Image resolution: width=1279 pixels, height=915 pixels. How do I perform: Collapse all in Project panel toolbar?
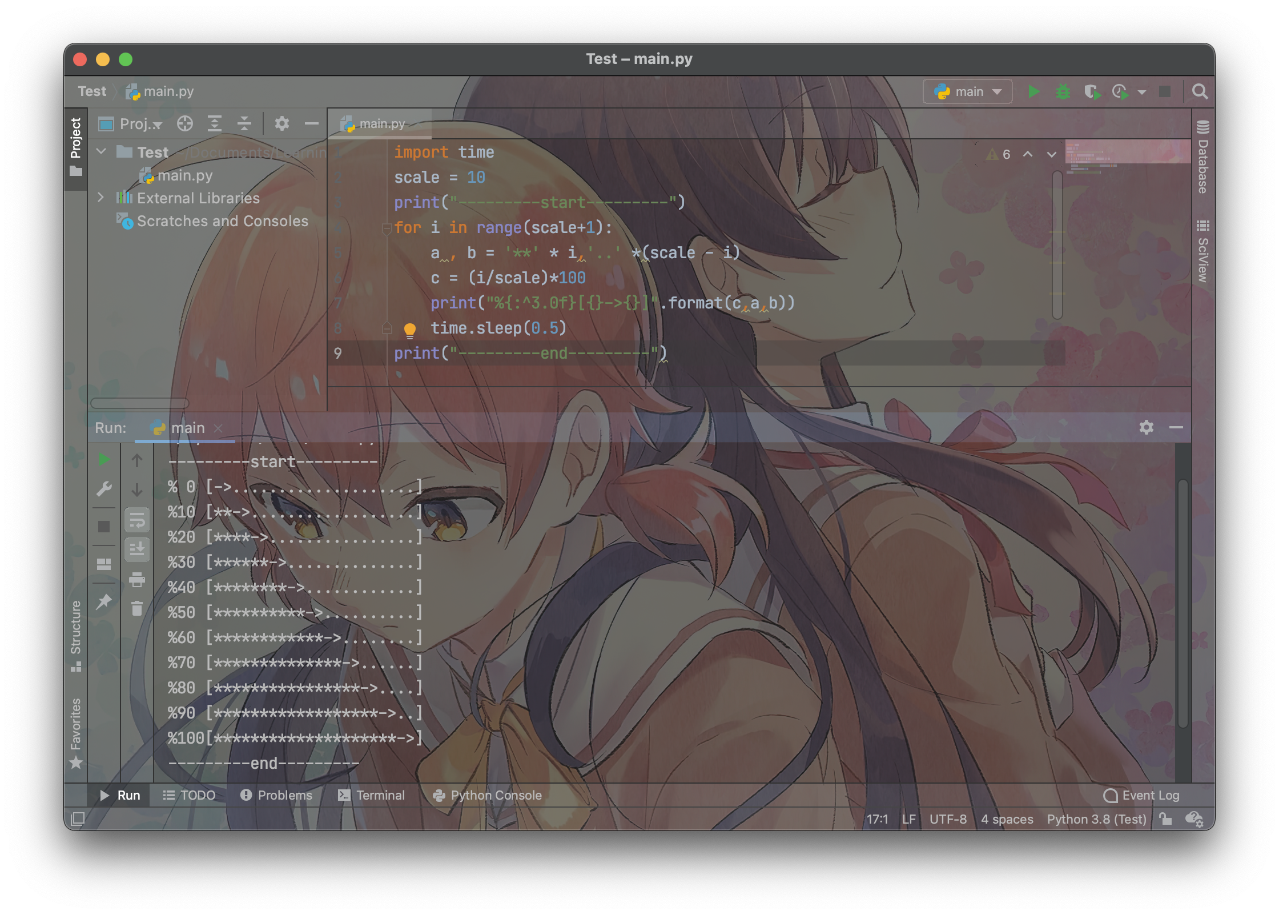(x=244, y=123)
